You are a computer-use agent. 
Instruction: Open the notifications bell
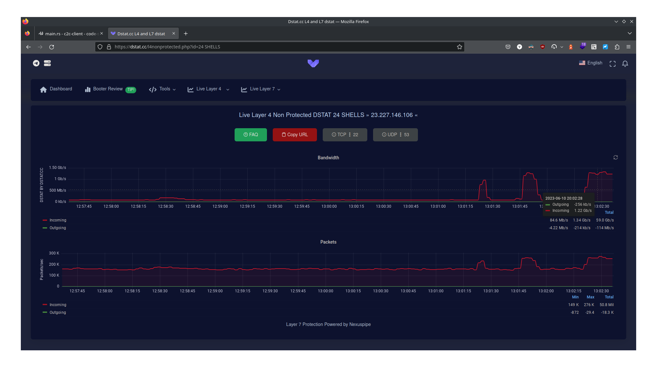point(625,64)
